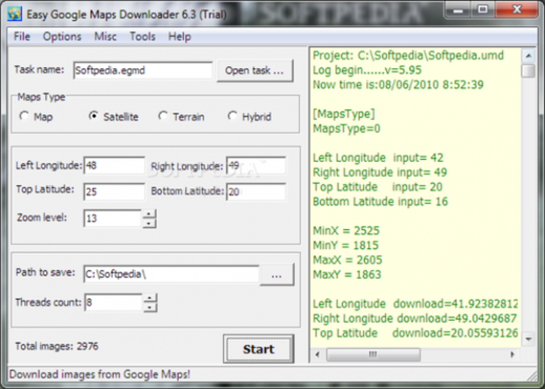
Task: Click the Task name input field
Action: tap(142, 70)
